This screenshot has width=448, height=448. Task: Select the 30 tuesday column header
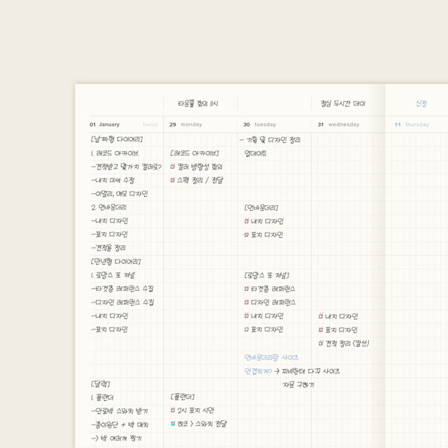pyautogui.click(x=259, y=125)
